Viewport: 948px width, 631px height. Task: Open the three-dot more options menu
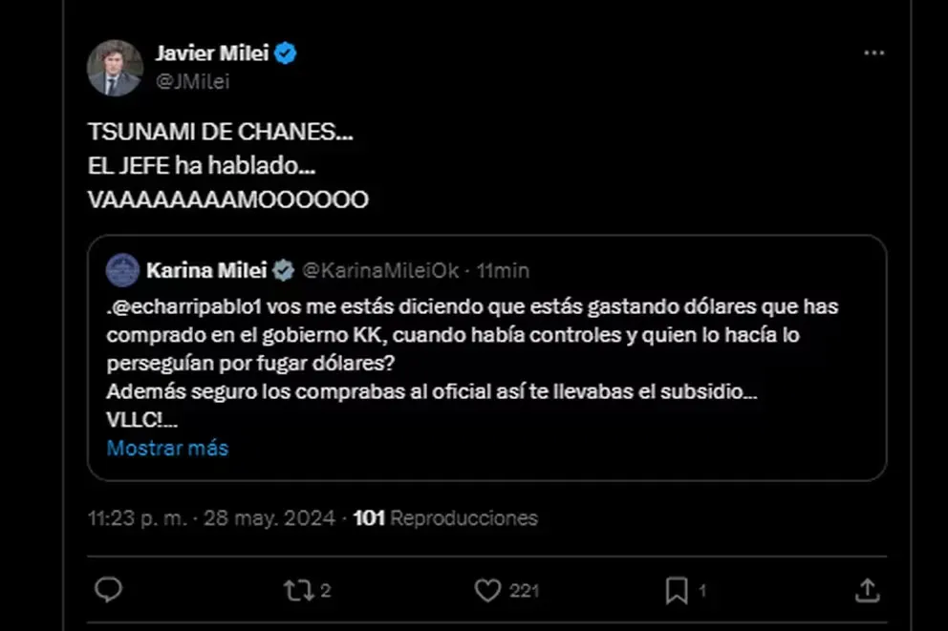(873, 53)
